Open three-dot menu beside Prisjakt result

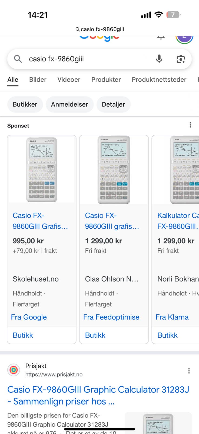click(189, 371)
